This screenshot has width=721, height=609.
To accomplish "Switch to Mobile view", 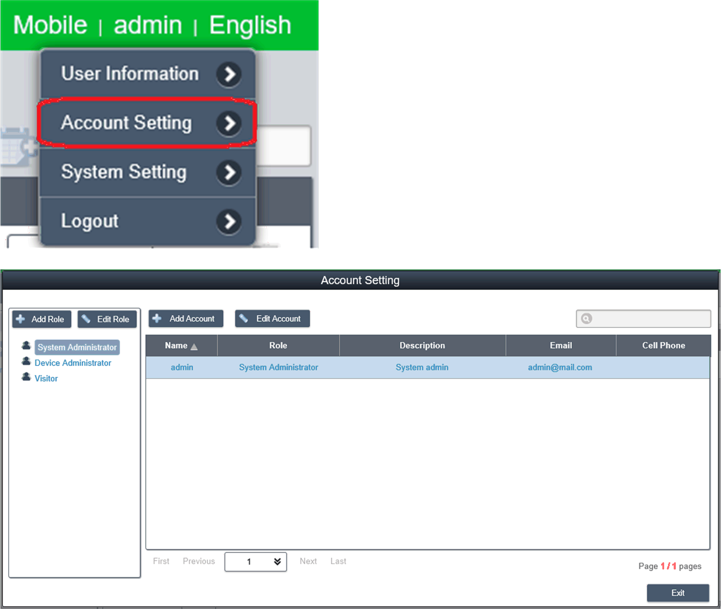I will pos(50,25).
